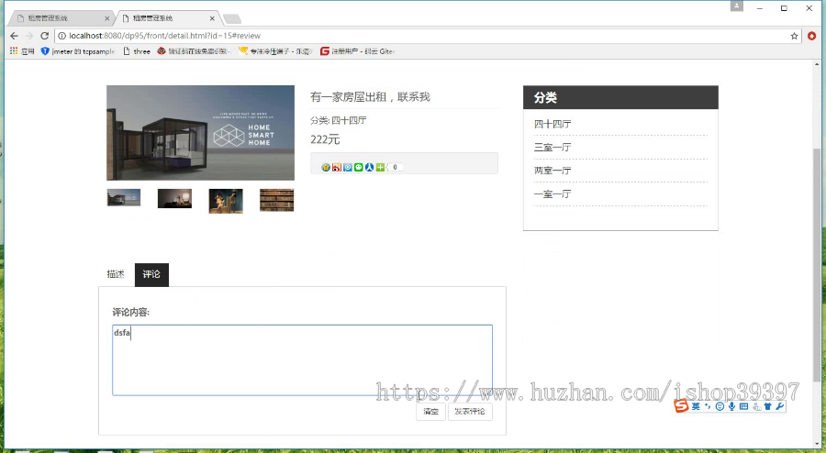
Task: Click the share count bubble showing 0
Action: (395, 167)
